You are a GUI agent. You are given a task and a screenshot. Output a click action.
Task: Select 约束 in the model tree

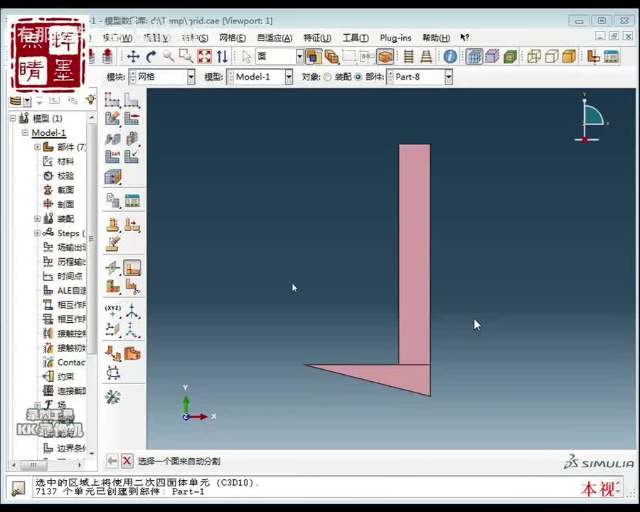65,376
